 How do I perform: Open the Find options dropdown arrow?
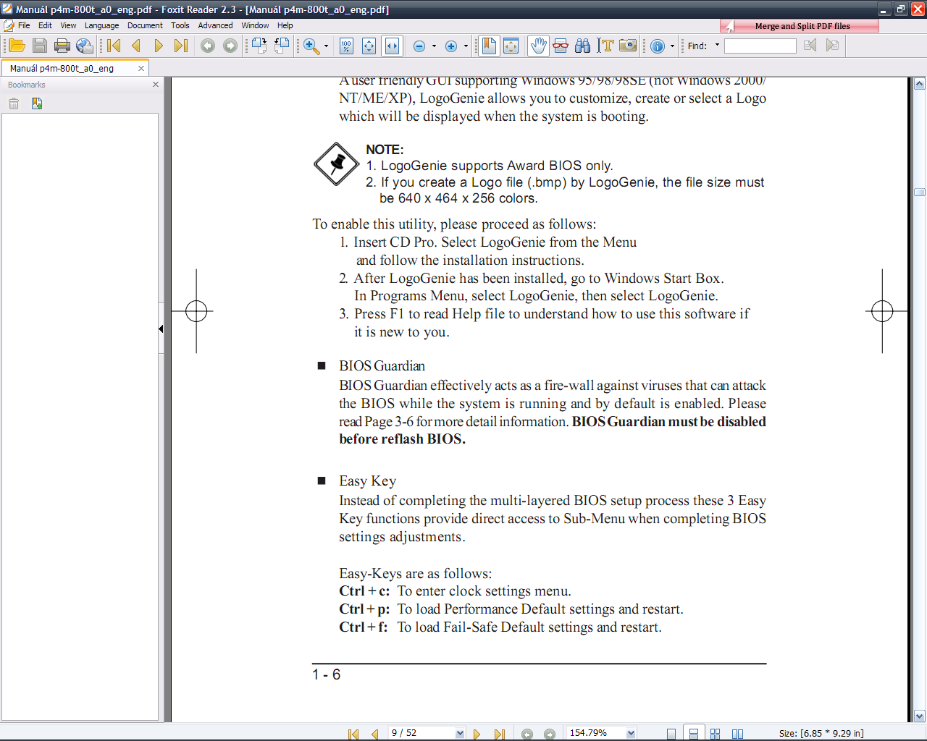[x=718, y=45]
